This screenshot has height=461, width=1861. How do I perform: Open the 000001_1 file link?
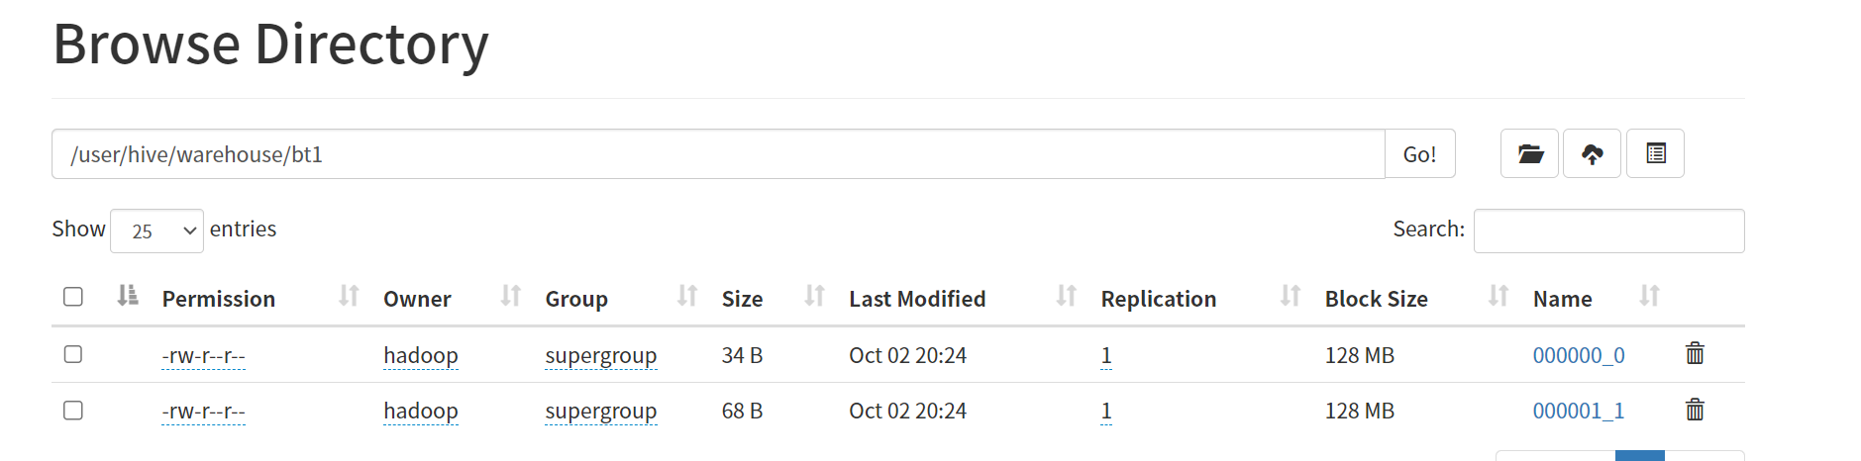click(x=1579, y=411)
